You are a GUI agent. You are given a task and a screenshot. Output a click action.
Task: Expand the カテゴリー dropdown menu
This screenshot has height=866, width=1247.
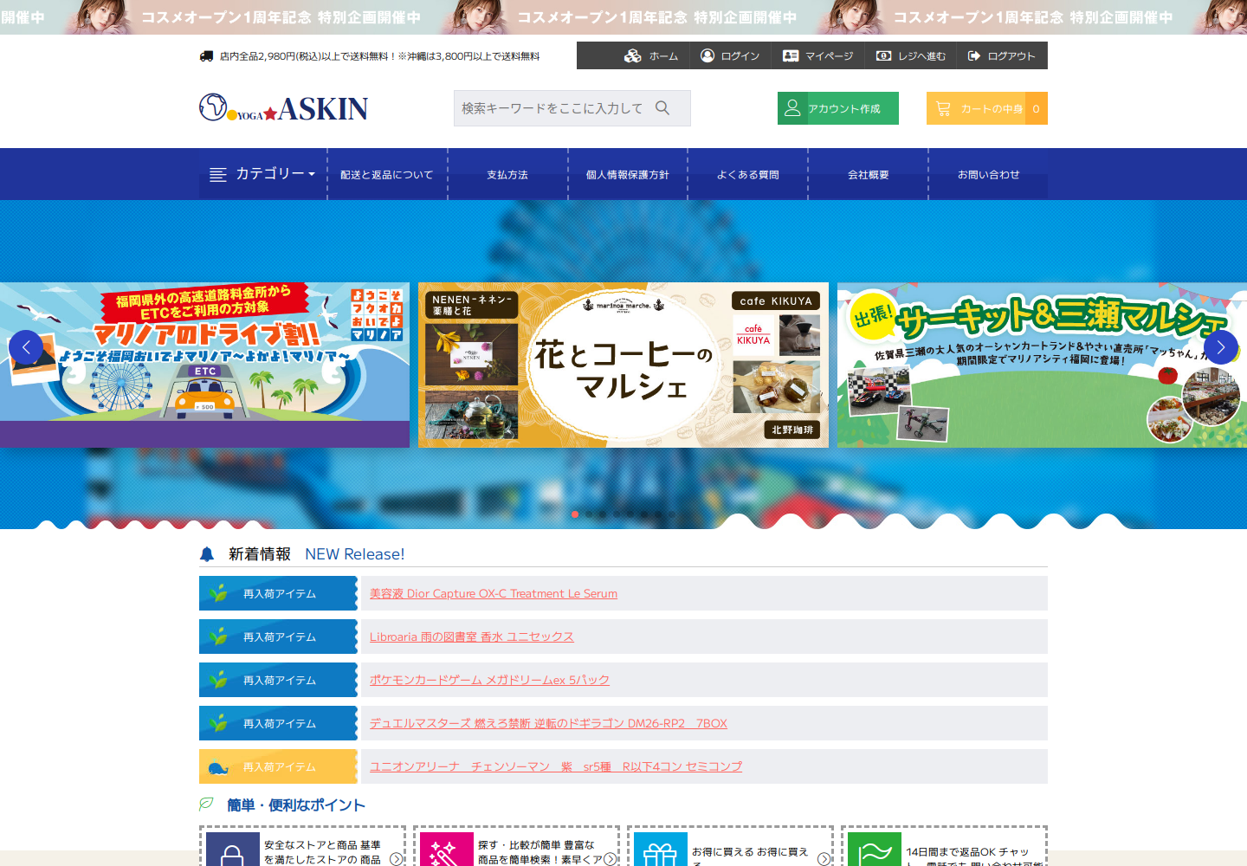coord(263,174)
